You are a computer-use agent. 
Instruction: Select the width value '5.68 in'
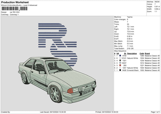tap(157, 9)
